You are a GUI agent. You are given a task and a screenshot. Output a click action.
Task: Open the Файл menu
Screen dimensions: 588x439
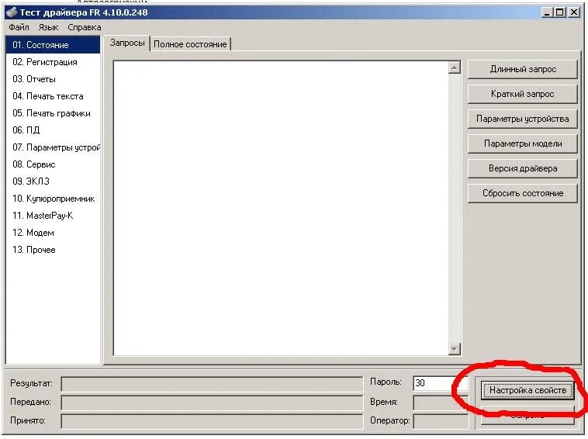pos(19,27)
